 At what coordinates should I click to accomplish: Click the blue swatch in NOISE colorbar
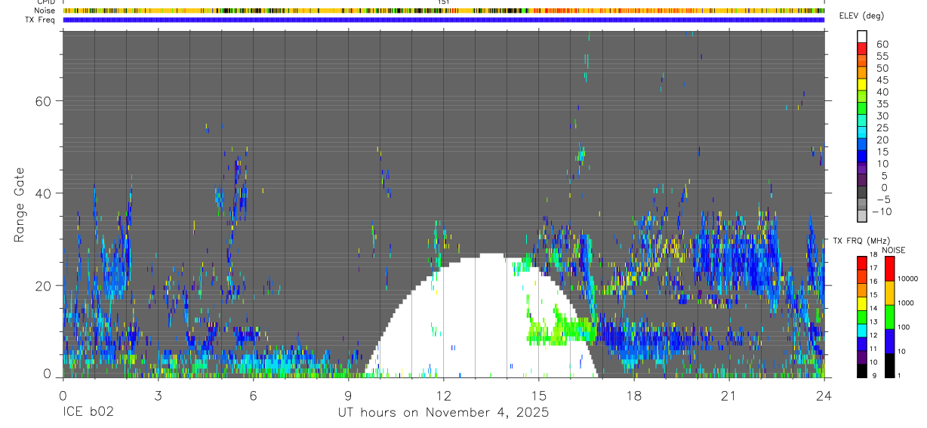tap(890, 340)
